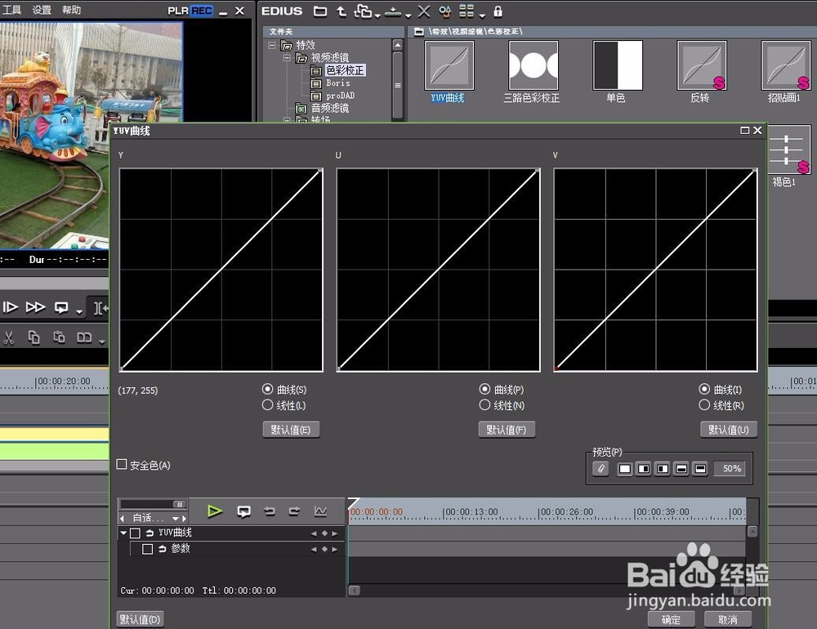The image size is (817, 629).
Task: Click 默认值(F) button for U curve
Action: tap(507, 430)
